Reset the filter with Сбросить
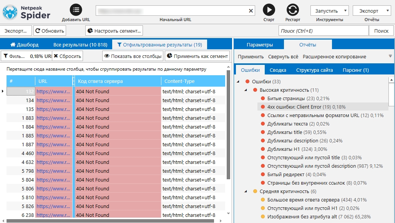The width and height of the screenshot is (395, 223). pos(67,56)
